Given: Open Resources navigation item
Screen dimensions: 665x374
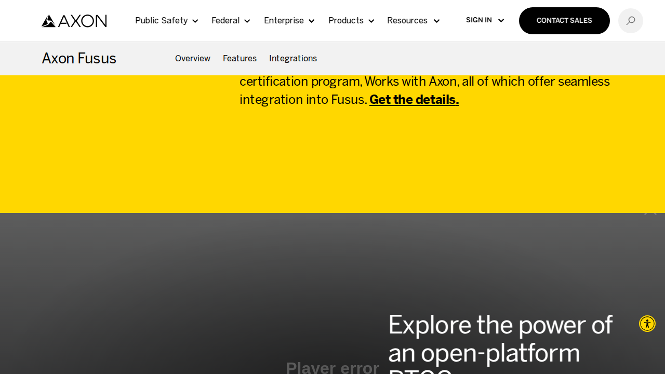Looking at the screenshot, I should pos(407,21).
